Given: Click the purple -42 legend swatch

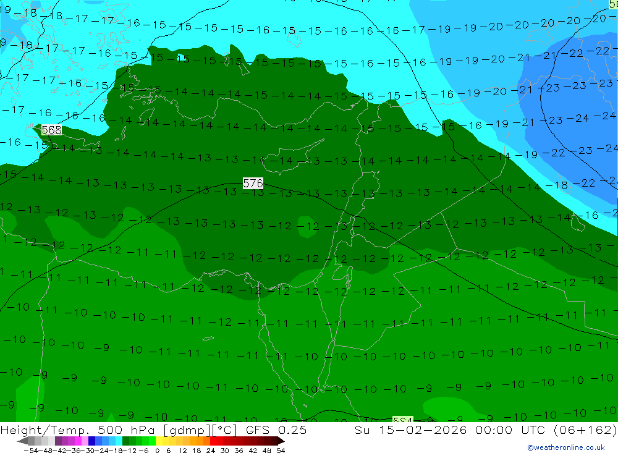Looking at the screenshot, I should pyautogui.click(x=58, y=441).
